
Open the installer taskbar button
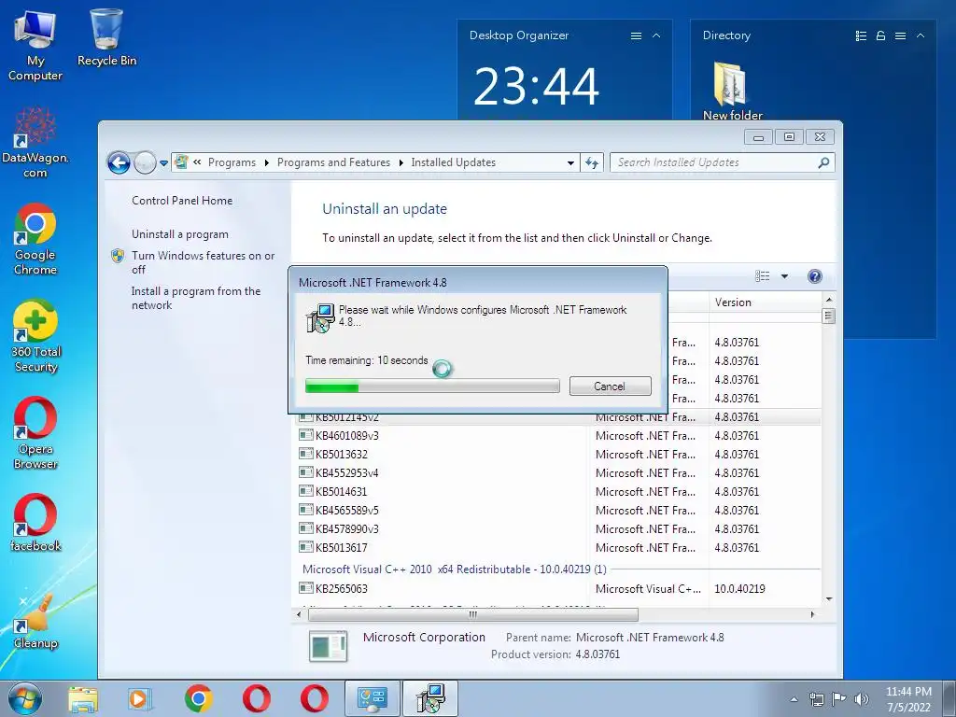[430, 698]
